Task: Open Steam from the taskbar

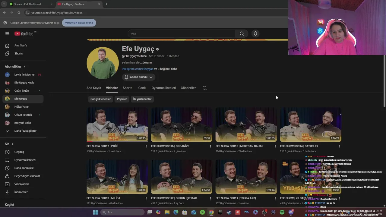Action: pos(229,212)
